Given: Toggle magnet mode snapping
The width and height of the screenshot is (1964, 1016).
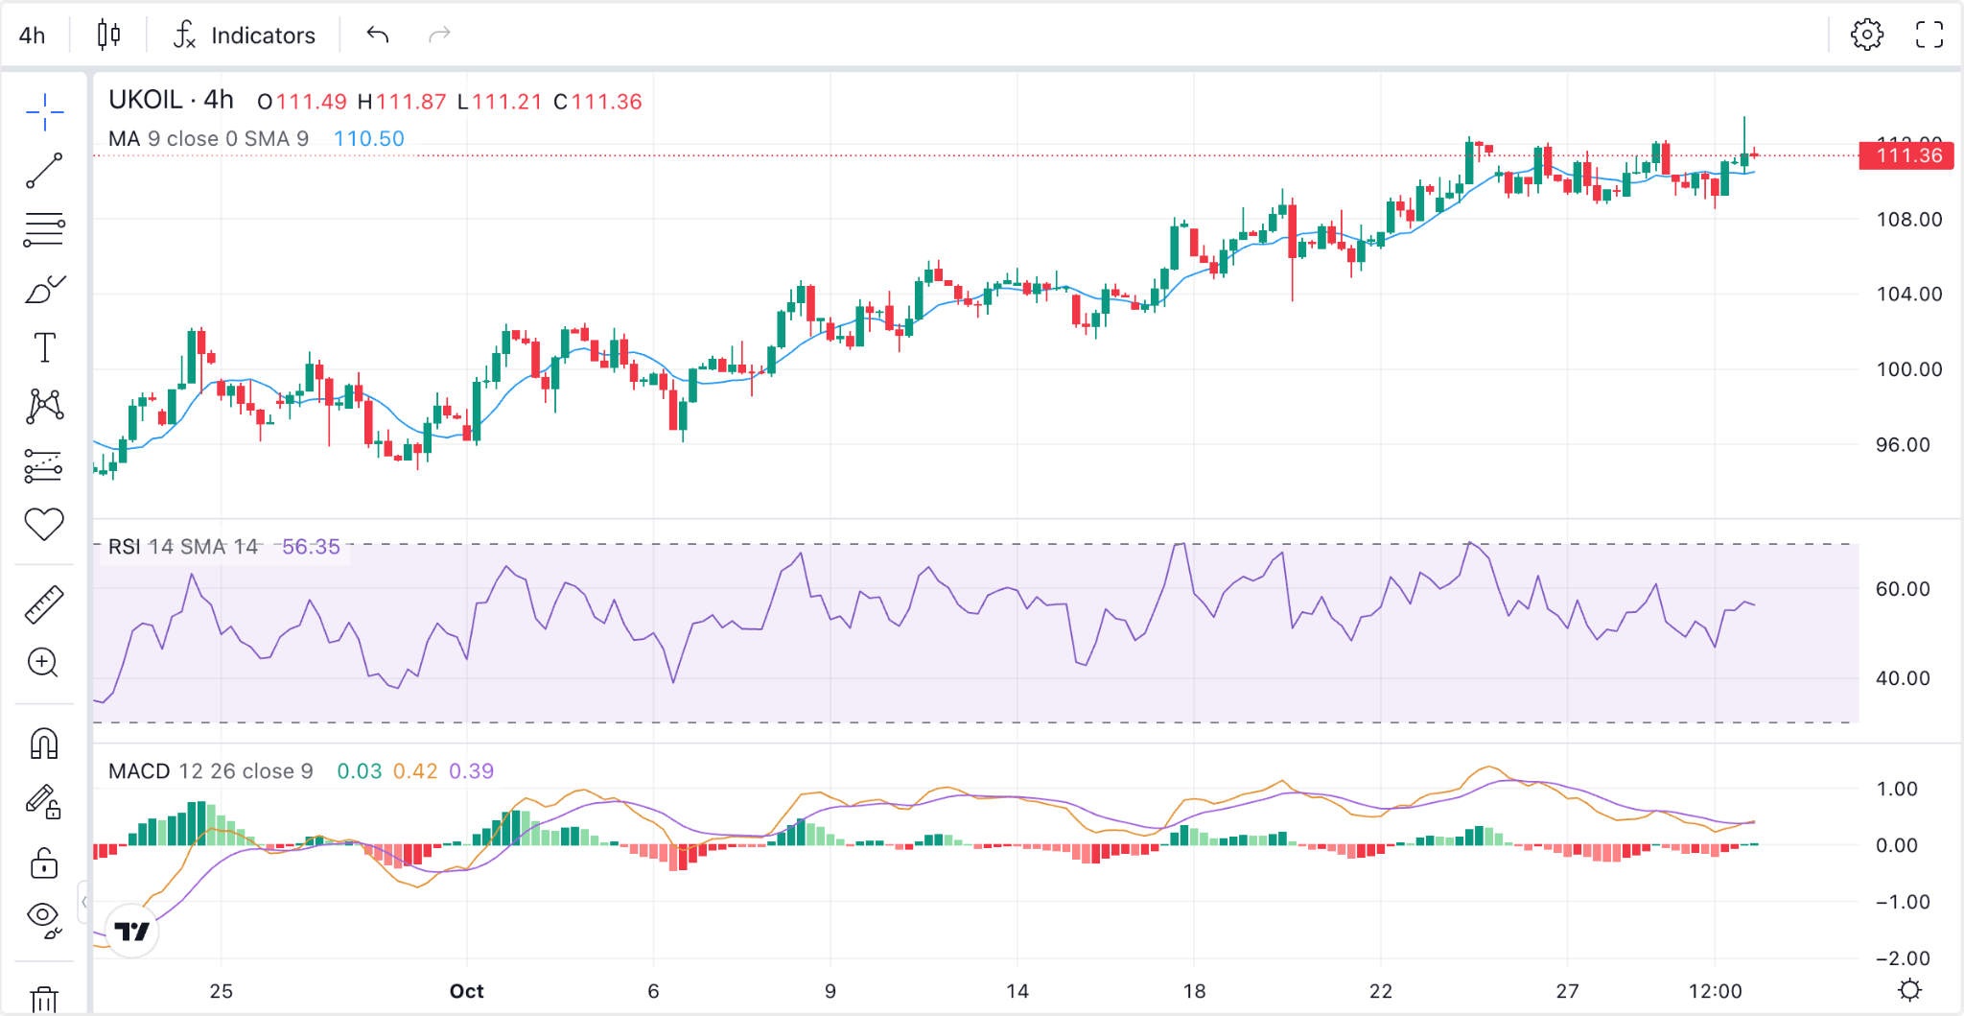Looking at the screenshot, I should 44,744.
